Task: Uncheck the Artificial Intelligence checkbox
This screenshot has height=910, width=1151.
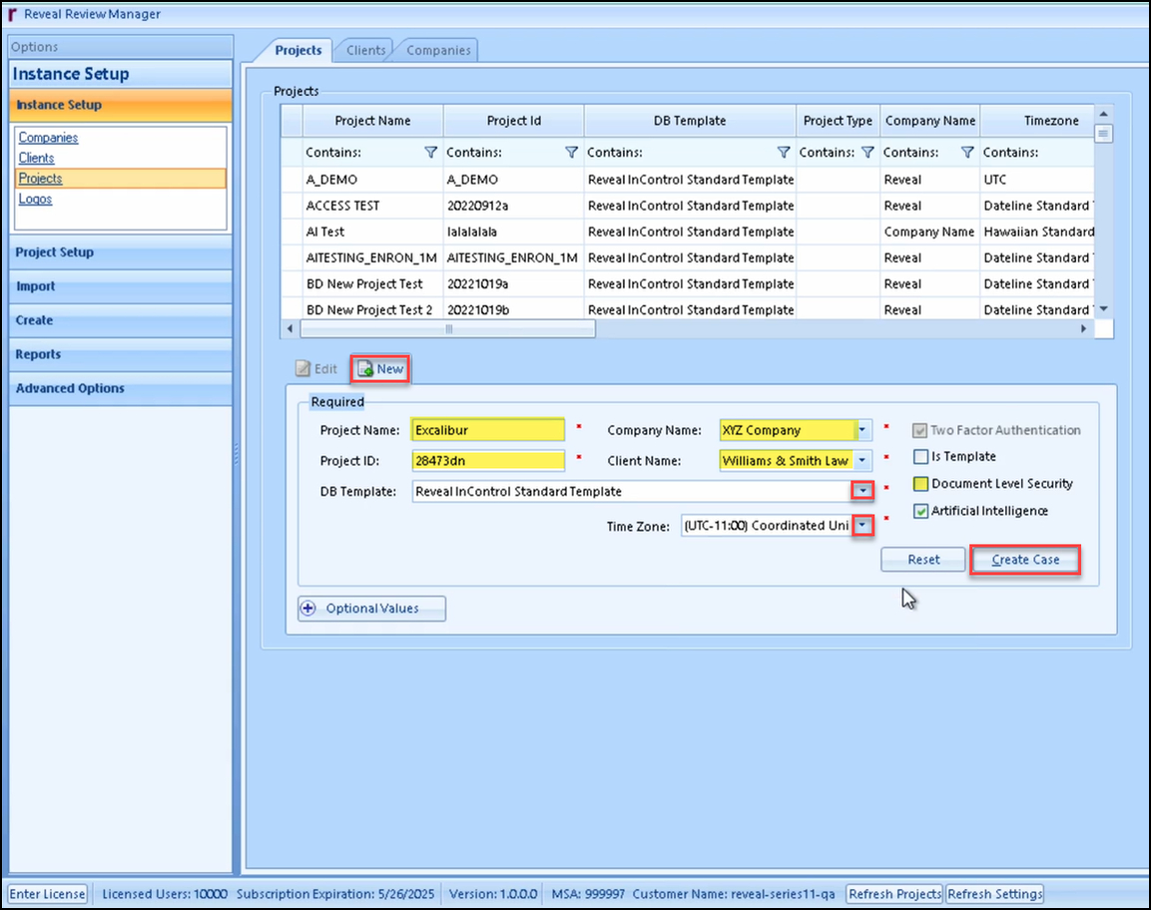Action: tap(920, 511)
